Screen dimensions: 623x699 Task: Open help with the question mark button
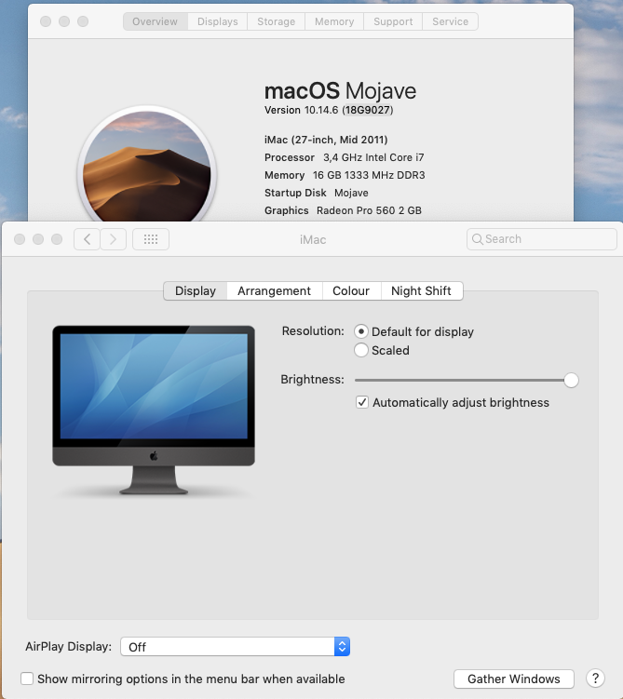coord(595,679)
